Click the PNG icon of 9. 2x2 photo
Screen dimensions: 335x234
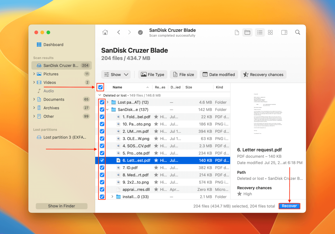tap(119, 182)
